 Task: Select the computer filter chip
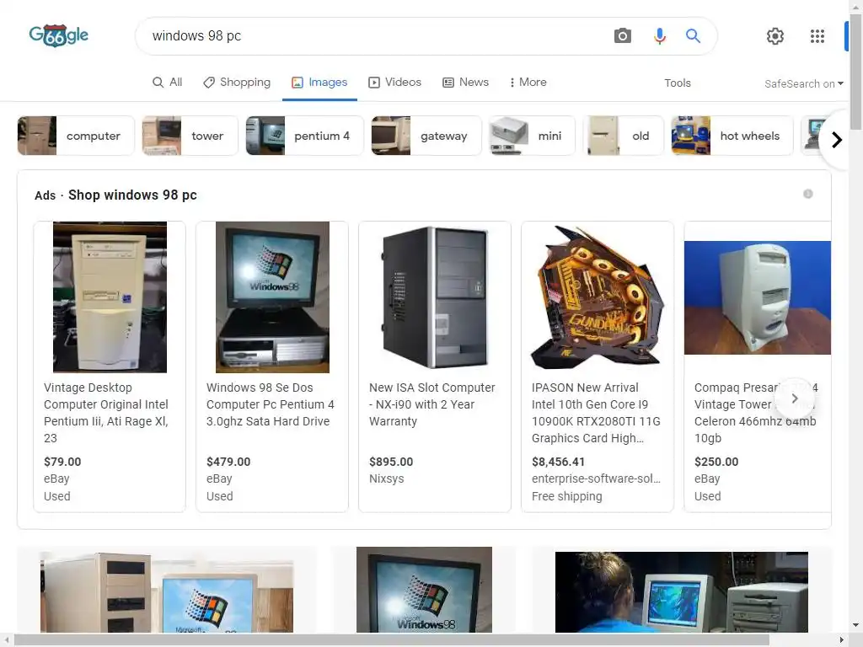point(76,136)
